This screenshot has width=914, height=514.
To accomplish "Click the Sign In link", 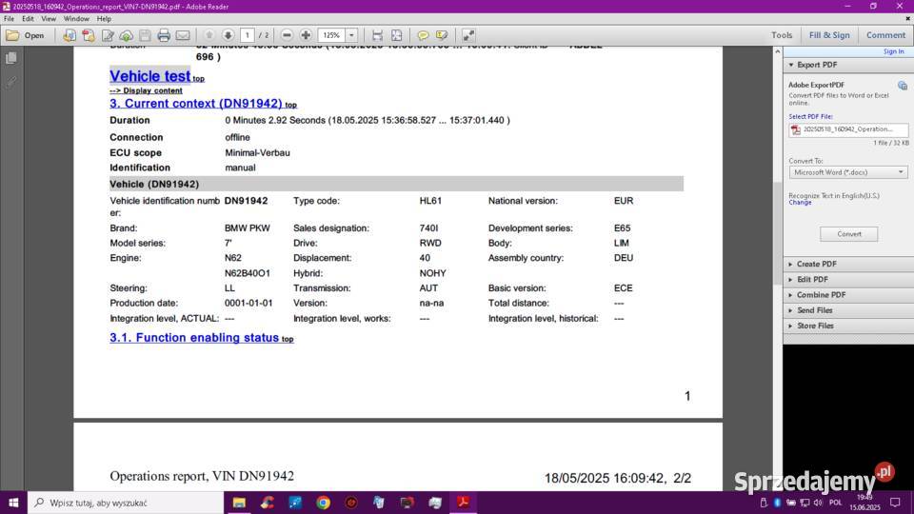I will [x=894, y=51].
